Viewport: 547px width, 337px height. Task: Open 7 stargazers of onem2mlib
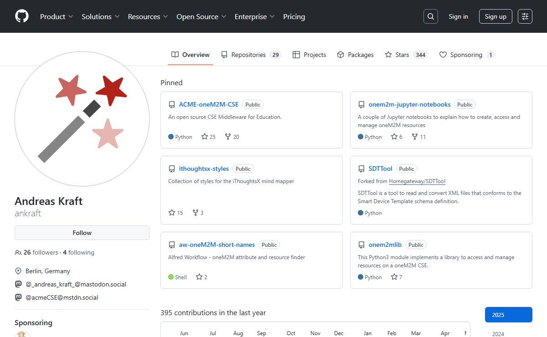pos(397,277)
